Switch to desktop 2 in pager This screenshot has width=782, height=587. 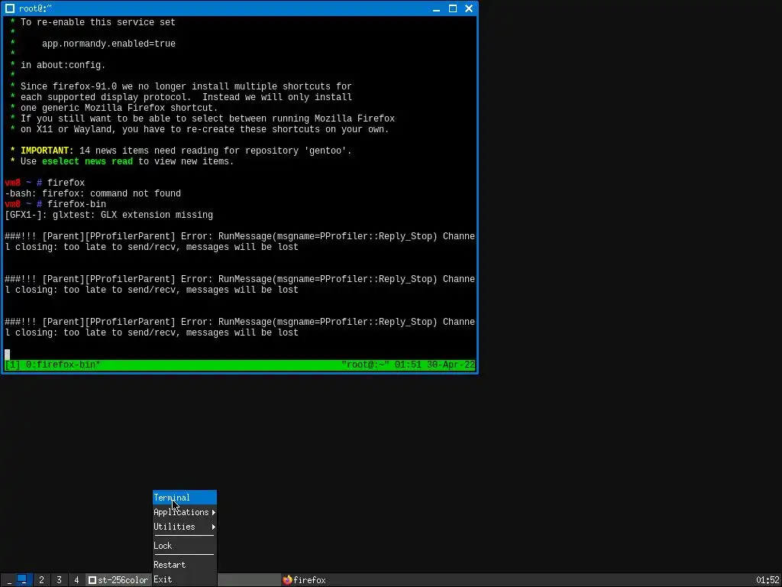41,580
